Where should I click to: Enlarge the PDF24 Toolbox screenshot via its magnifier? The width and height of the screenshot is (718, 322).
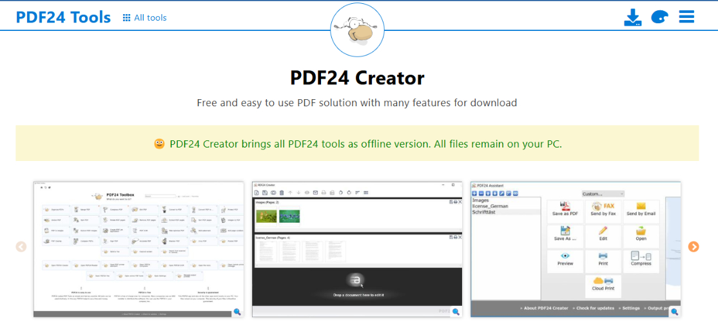click(237, 312)
